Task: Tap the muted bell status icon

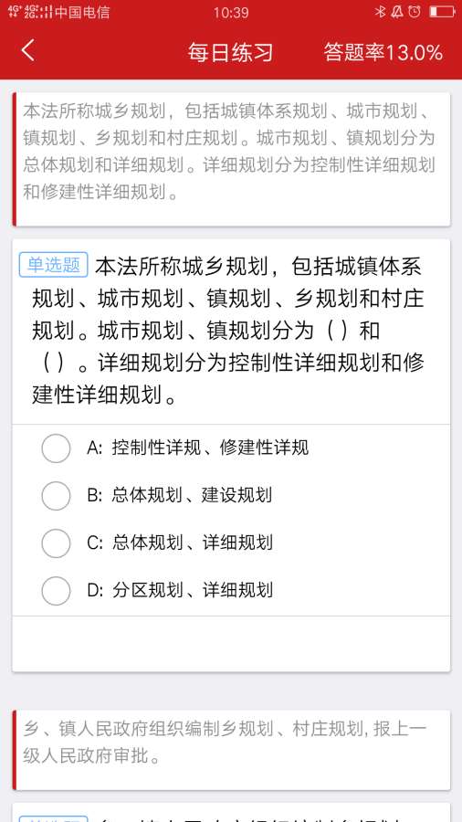Action: (397, 12)
